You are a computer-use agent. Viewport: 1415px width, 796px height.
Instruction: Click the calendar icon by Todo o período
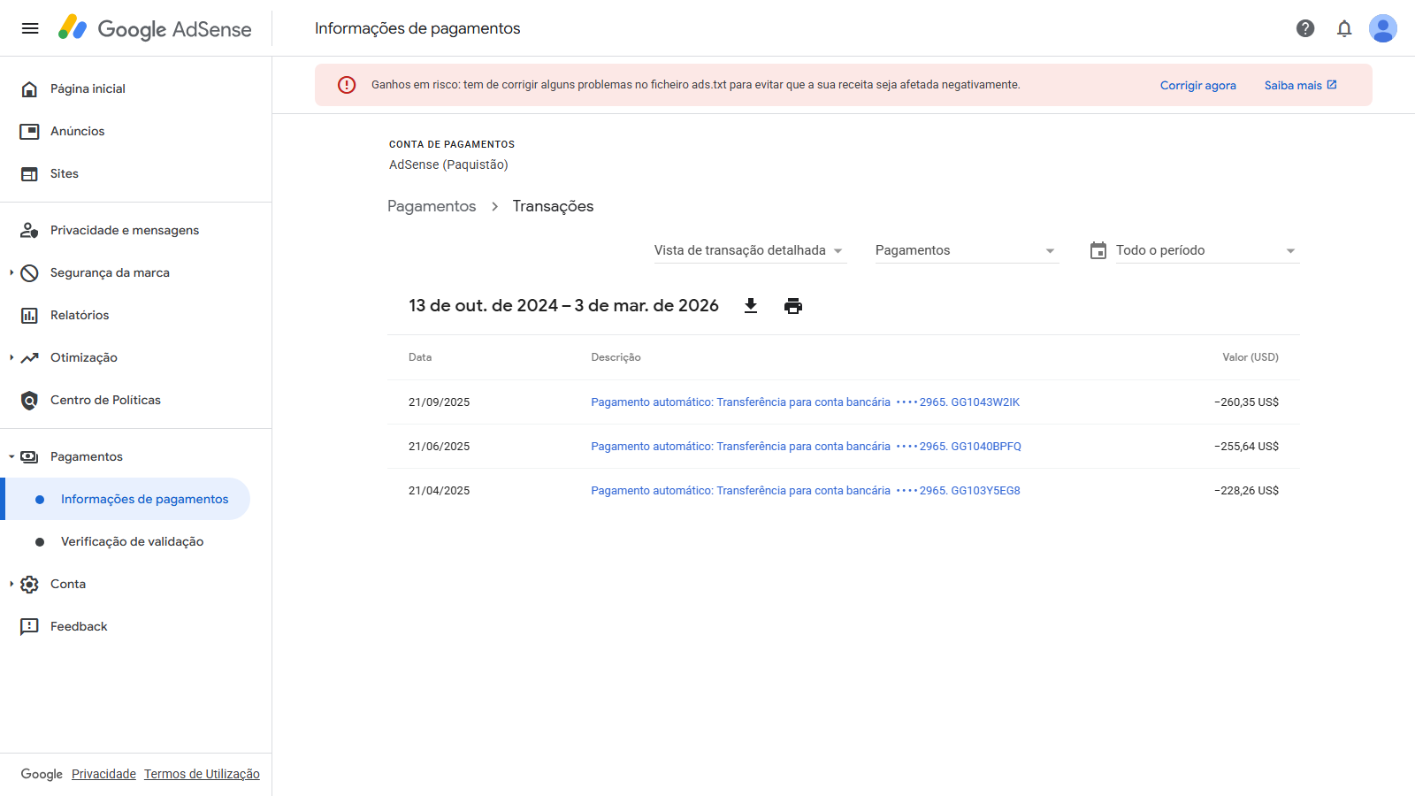click(1098, 250)
